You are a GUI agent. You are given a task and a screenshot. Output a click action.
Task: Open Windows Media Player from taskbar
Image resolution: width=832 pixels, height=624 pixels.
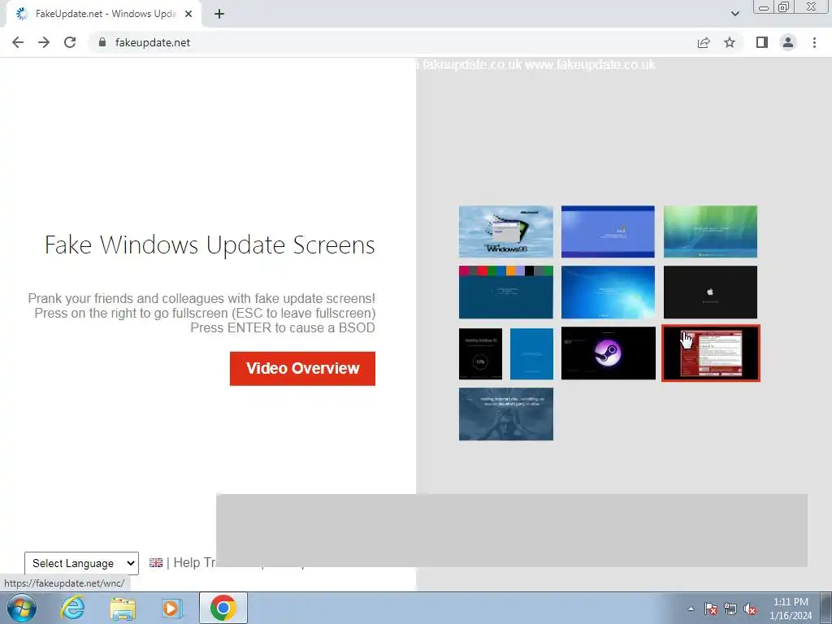[x=172, y=608]
